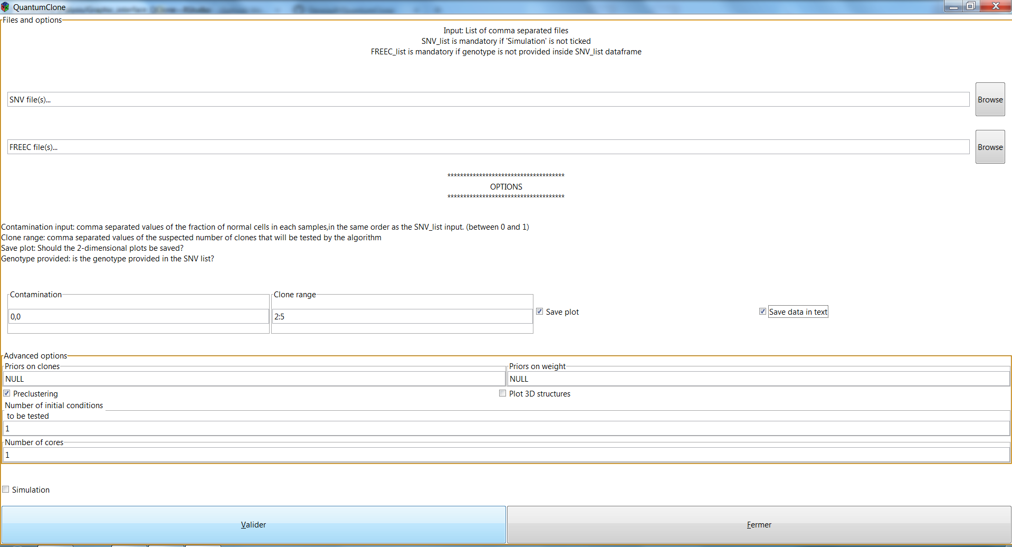Viewport: 1012px width, 547px height.
Task: Click 'Input: List of comma separated files' text
Action: [505, 31]
